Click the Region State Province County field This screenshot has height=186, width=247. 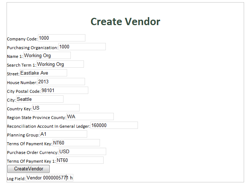tap(90, 116)
